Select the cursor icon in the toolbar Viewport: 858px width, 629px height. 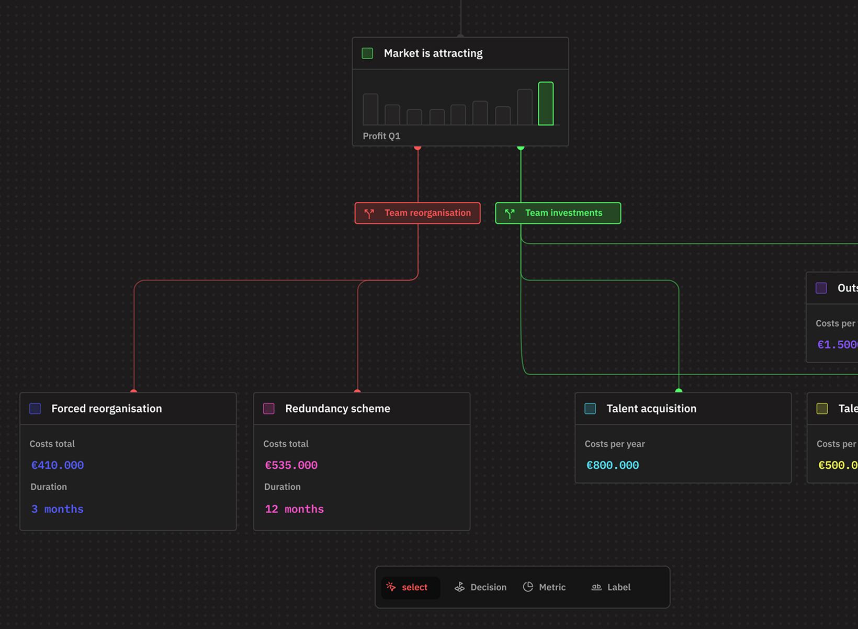(x=391, y=587)
